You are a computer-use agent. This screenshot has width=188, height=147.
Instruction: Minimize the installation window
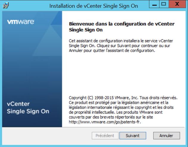tap(154, 4)
